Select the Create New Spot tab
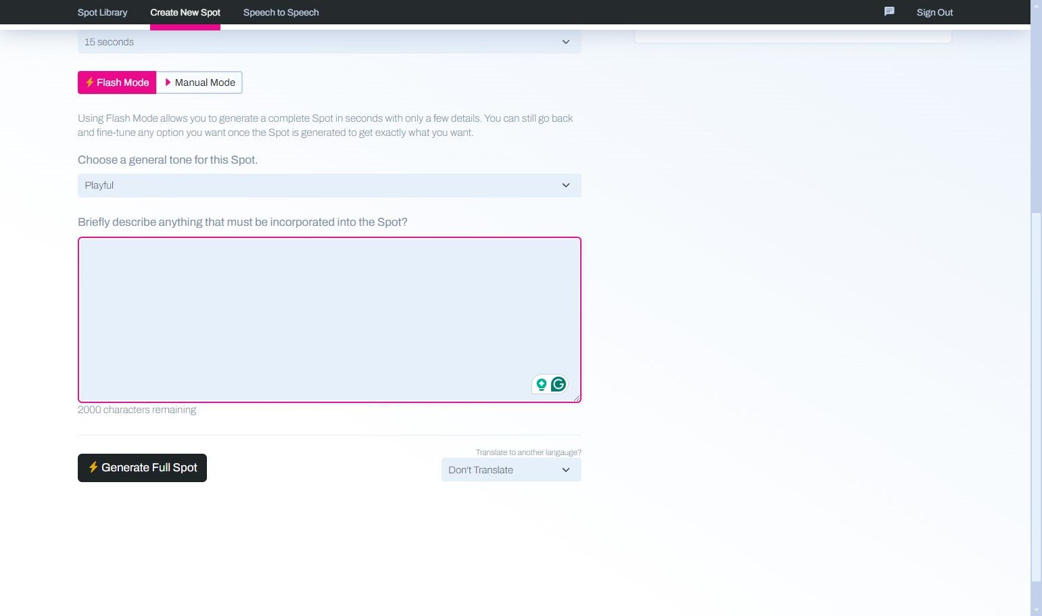Screen dimensions: 1042x616 pyautogui.click(x=185, y=12)
